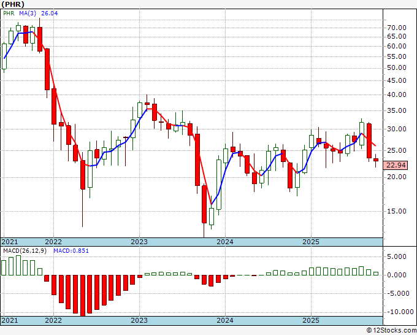Click the PHR legend label
The width and height of the screenshot is (417, 335).
(9, 13)
